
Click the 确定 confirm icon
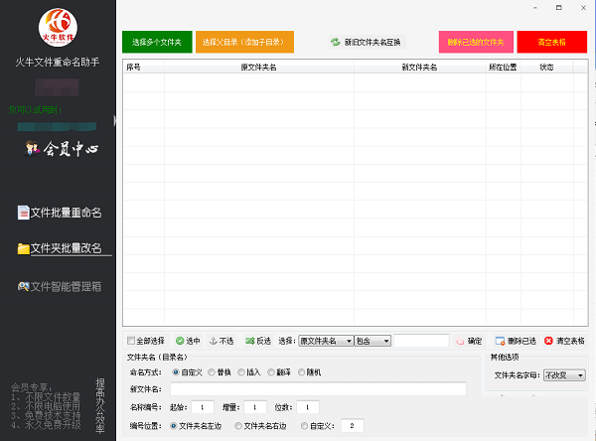click(x=460, y=341)
